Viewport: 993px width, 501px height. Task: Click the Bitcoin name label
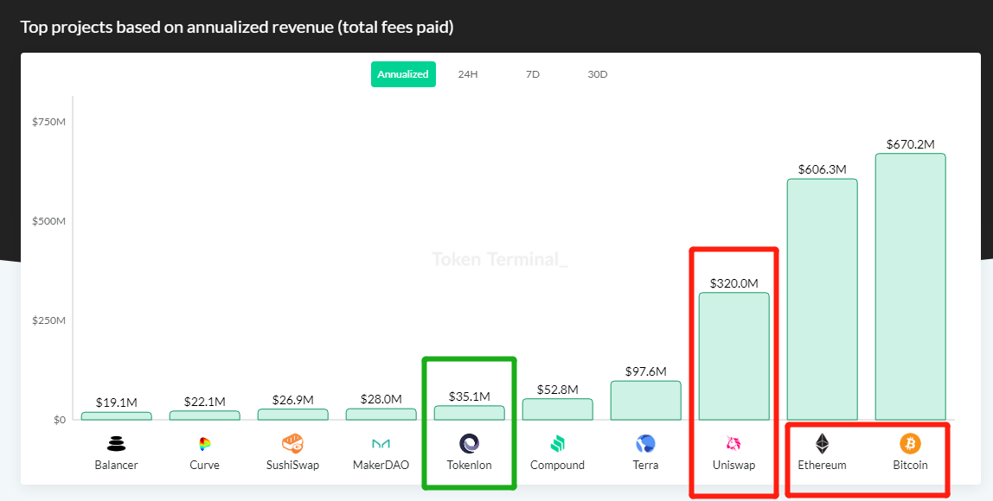(x=910, y=465)
